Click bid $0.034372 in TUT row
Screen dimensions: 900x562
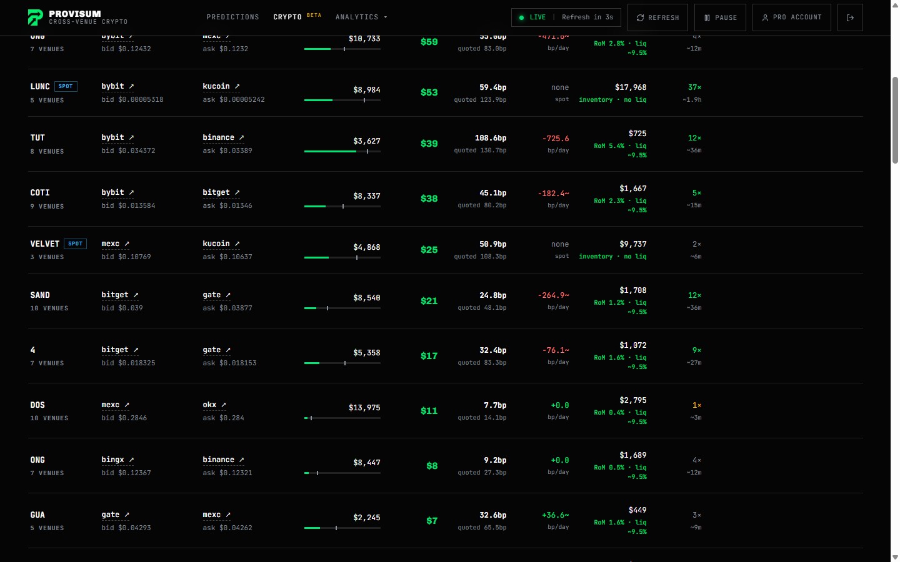click(x=128, y=151)
